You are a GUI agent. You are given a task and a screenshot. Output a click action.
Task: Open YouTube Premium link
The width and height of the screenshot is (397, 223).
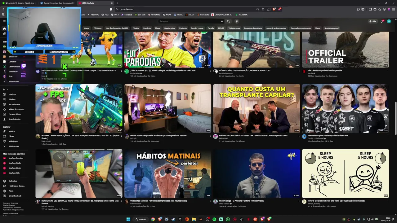coord(16,158)
